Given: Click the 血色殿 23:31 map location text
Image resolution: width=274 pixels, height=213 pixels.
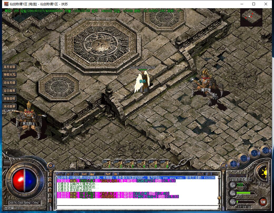Looking at the screenshot, I should pyautogui.click(x=14, y=208).
